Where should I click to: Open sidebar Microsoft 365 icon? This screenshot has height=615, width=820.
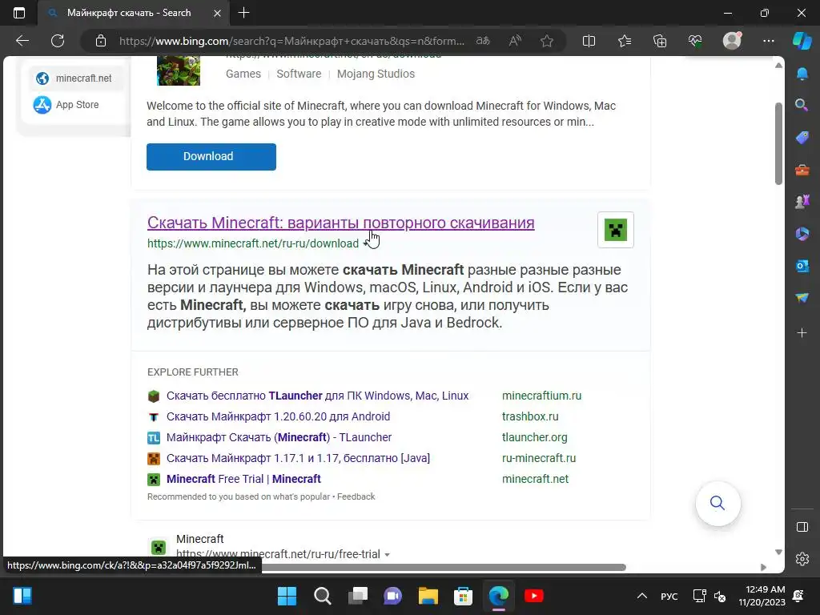coord(802,234)
